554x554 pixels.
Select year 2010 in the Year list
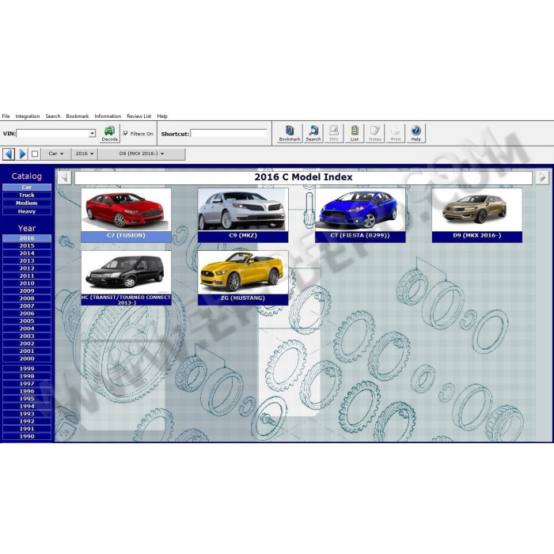pyautogui.click(x=27, y=283)
